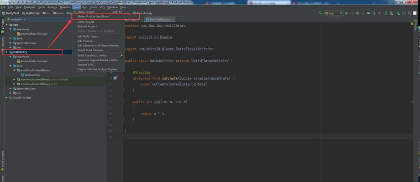420x182 pixels.
Task: Click the onCreate method name in the editor
Action: [169, 78]
